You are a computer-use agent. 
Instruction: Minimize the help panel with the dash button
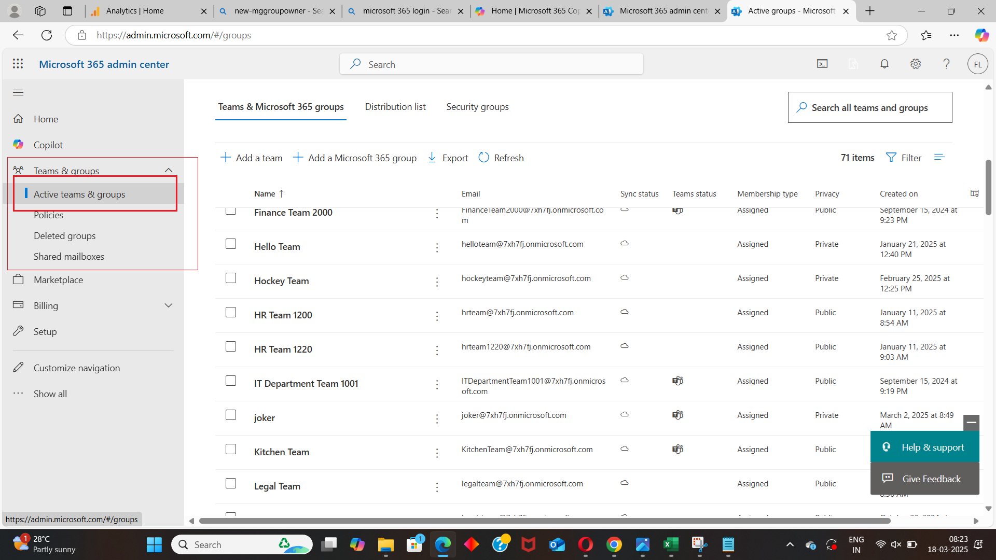(972, 423)
